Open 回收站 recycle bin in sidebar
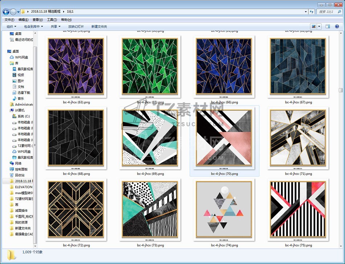 pyautogui.click(x=20, y=175)
